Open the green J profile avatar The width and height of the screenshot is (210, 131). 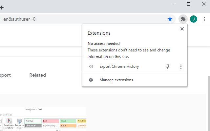194,19
